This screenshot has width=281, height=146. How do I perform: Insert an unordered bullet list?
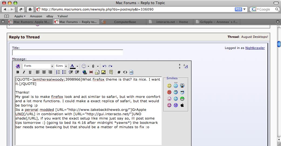pos(64,72)
